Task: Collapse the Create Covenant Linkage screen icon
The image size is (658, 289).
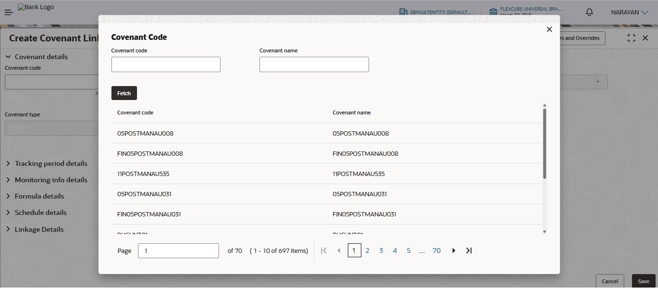Action: pos(631,38)
